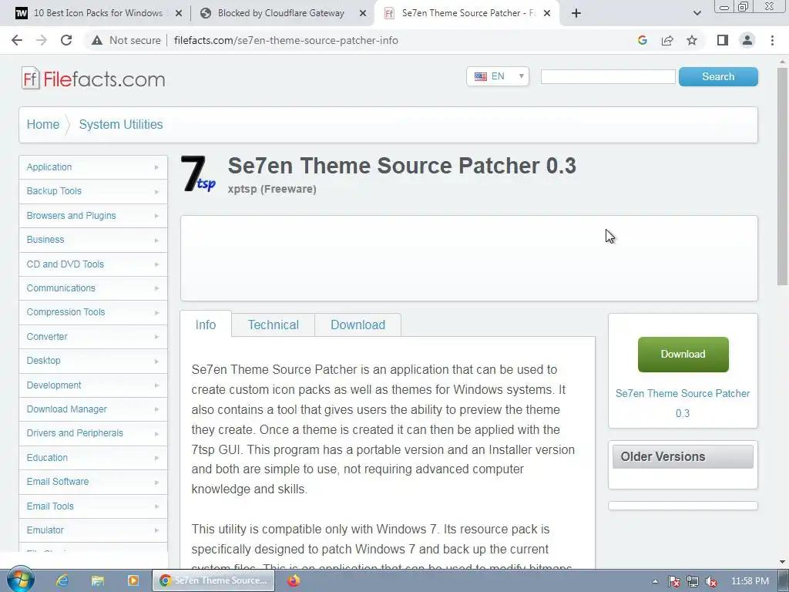
Task: Open the Emulator category
Action: coord(93,530)
